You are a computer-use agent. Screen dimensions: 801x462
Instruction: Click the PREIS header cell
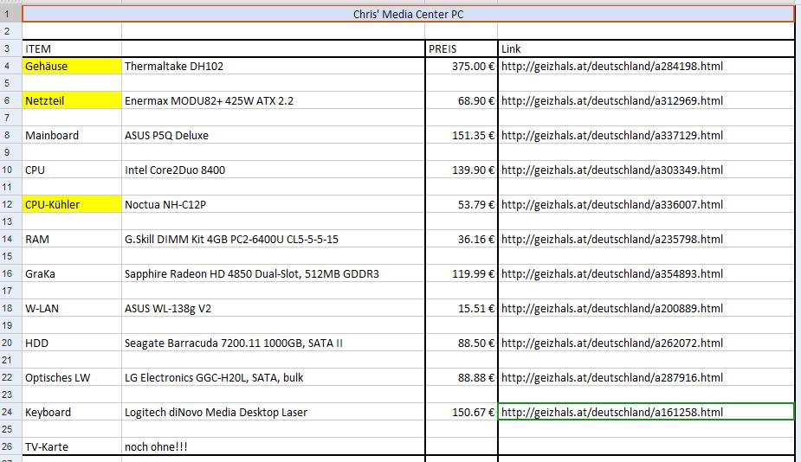pos(462,49)
